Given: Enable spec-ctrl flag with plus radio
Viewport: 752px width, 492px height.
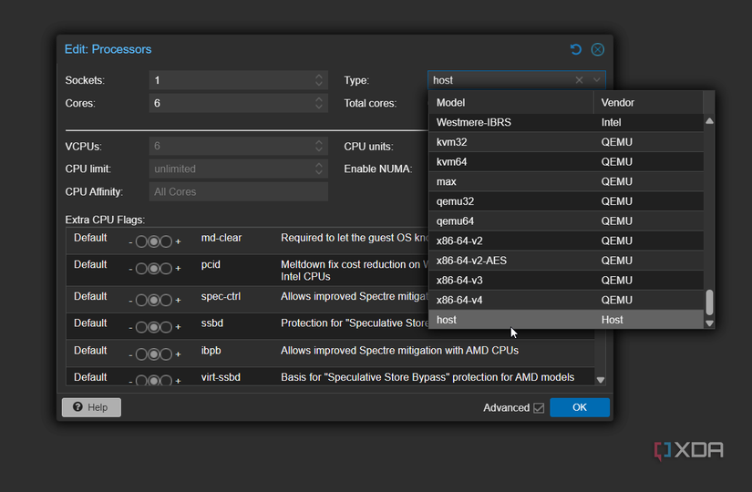Looking at the screenshot, I should tap(166, 300).
